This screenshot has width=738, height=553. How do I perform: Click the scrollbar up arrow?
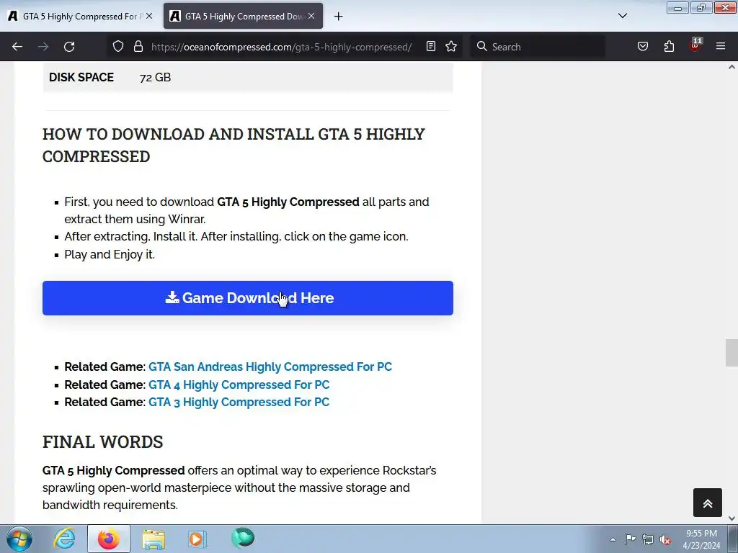[x=732, y=67]
